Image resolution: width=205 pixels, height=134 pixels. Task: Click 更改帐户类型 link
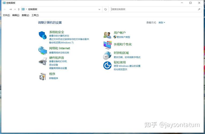123,37
